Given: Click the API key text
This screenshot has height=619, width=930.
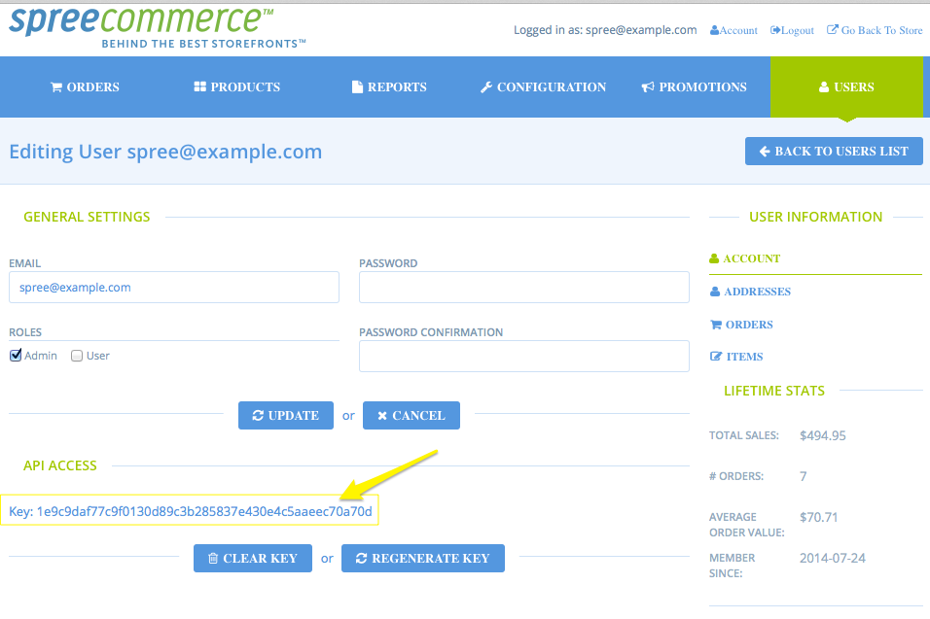Looking at the screenshot, I should pos(191,511).
